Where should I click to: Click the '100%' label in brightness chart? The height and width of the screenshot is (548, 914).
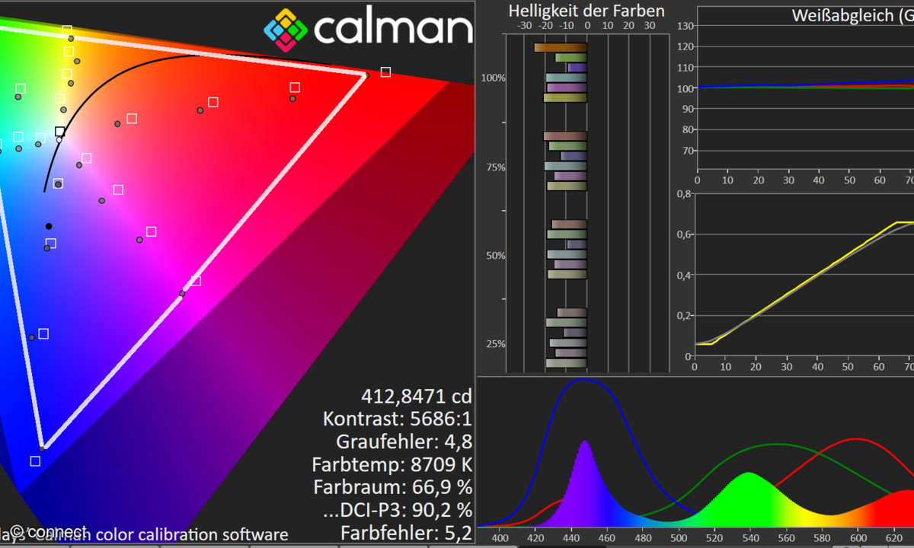pos(494,78)
